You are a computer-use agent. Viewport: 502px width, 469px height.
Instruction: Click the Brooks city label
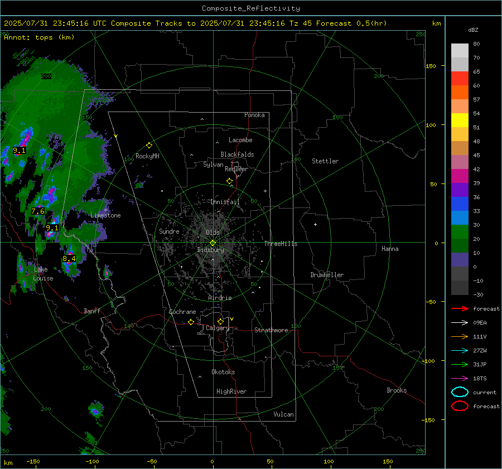coord(397,390)
